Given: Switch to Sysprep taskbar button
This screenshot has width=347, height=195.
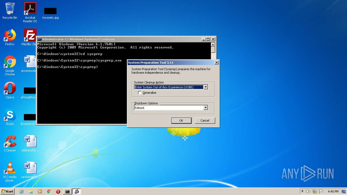Looking at the screenshot, I should pos(77,191).
